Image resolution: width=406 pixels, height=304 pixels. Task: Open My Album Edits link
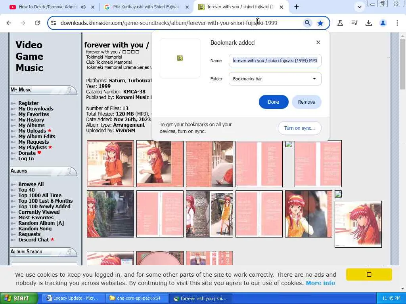click(x=37, y=136)
